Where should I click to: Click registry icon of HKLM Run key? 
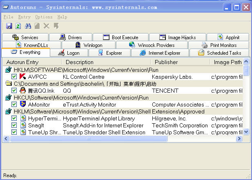9,70
